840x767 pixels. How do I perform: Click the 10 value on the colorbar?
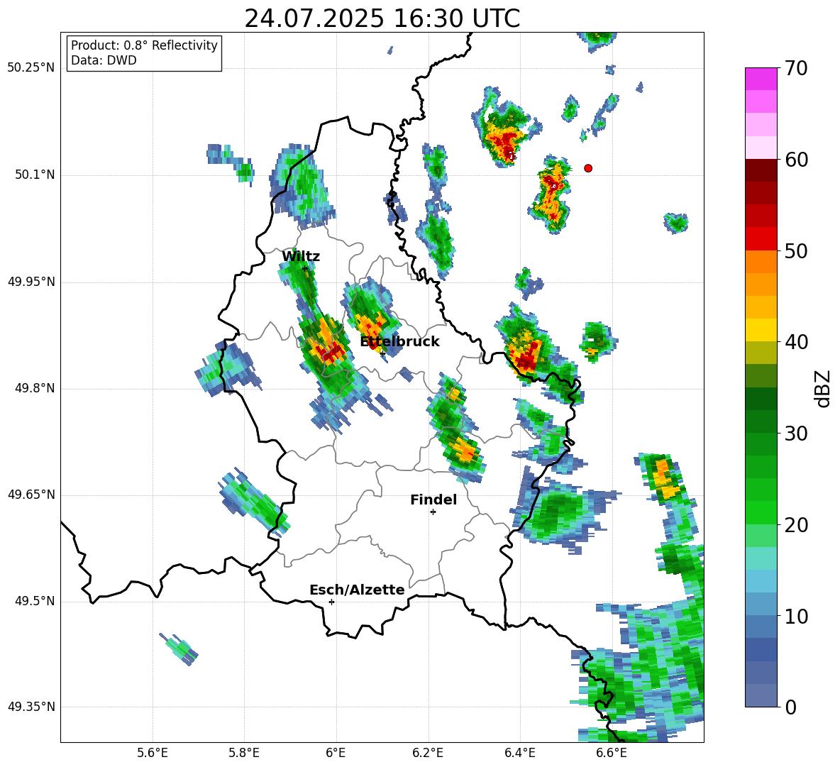click(796, 616)
